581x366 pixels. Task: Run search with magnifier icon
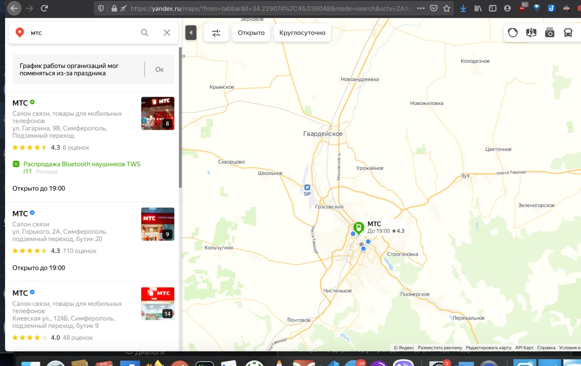tap(144, 33)
